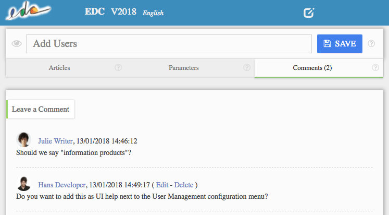389x215 pixels.
Task: Open the edit pencil icon in header
Action: point(309,13)
